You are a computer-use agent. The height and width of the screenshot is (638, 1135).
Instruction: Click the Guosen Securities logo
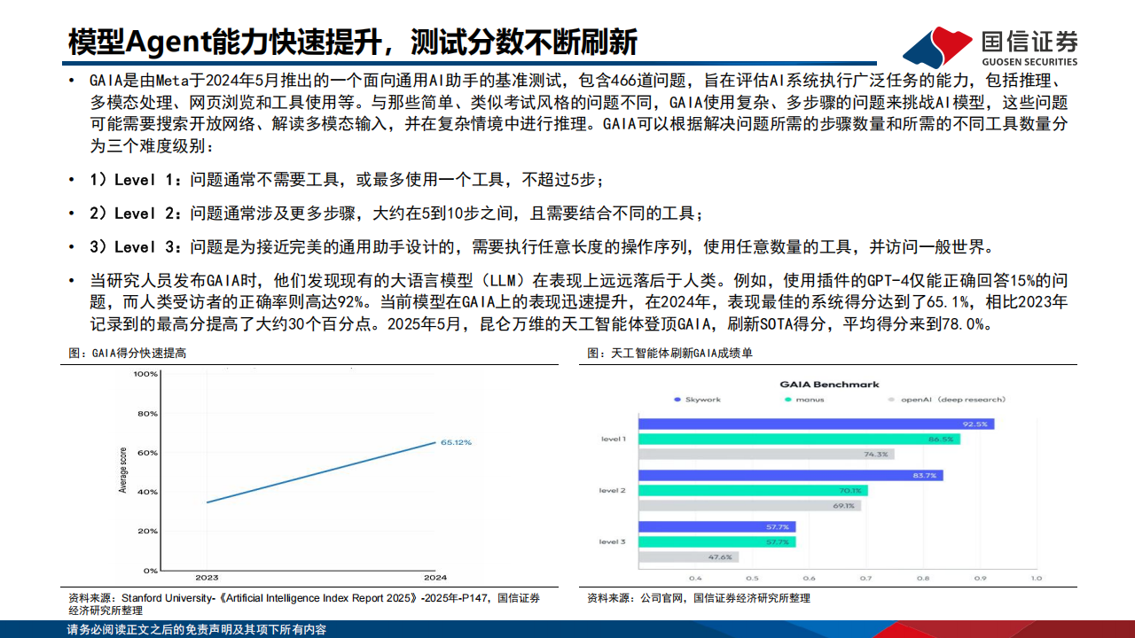[990, 47]
